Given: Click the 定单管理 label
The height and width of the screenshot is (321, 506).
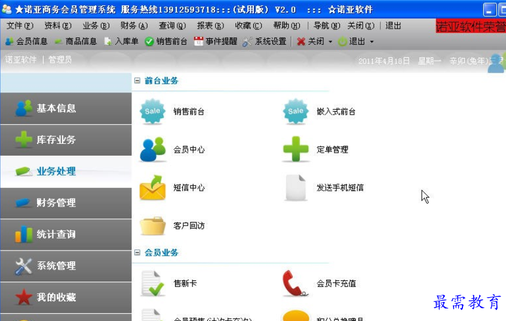Looking at the screenshot, I should click(332, 150).
